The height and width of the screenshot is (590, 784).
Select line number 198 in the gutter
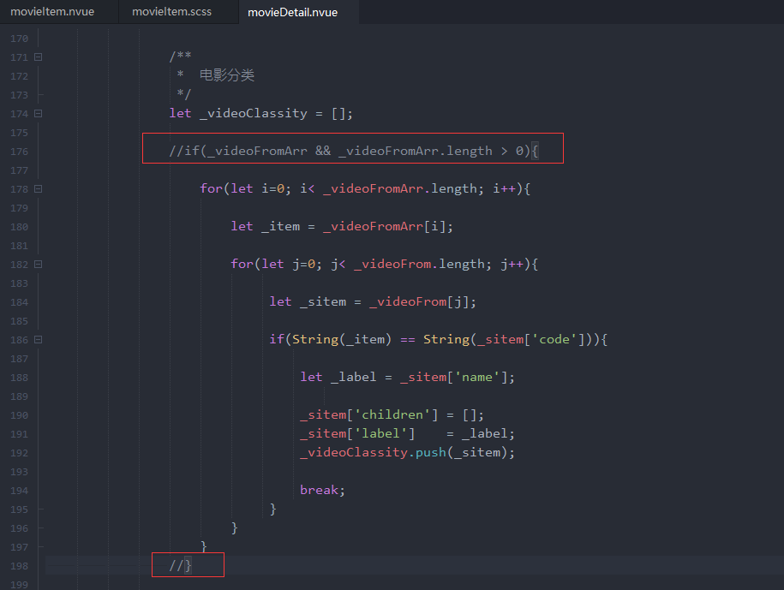click(x=19, y=566)
